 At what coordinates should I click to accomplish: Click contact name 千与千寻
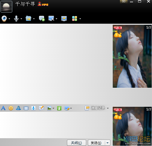(25, 4)
